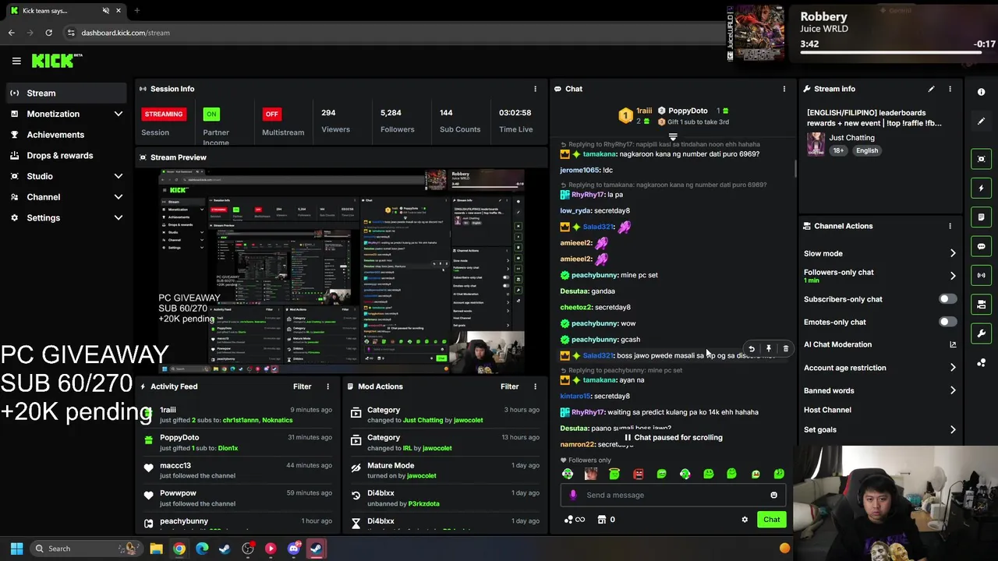998x561 pixels.
Task: Open the shop icon below chat input
Action: click(602, 520)
